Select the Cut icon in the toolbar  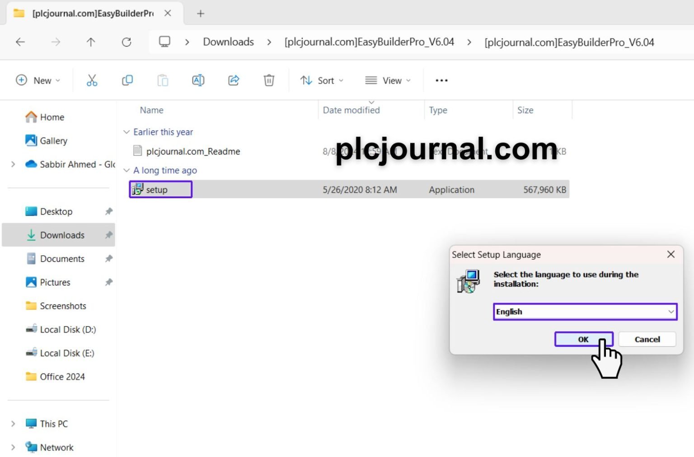point(92,80)
